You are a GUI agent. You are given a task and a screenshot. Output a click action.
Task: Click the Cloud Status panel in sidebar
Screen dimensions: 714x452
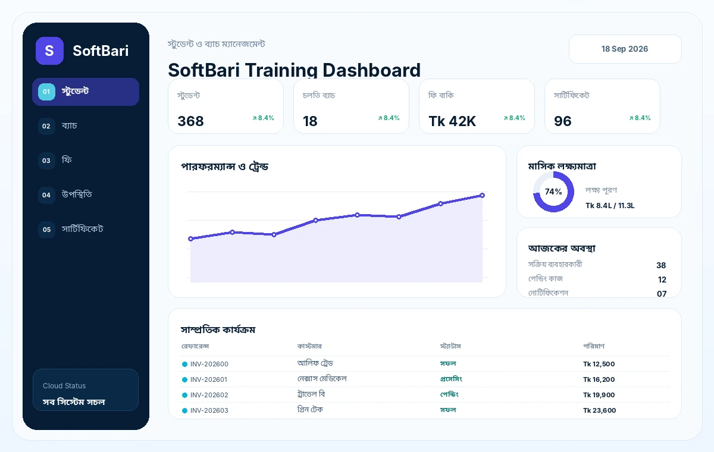tap(86, 390)
